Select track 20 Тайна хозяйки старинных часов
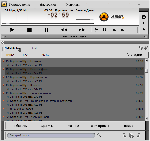 point(74,103)
